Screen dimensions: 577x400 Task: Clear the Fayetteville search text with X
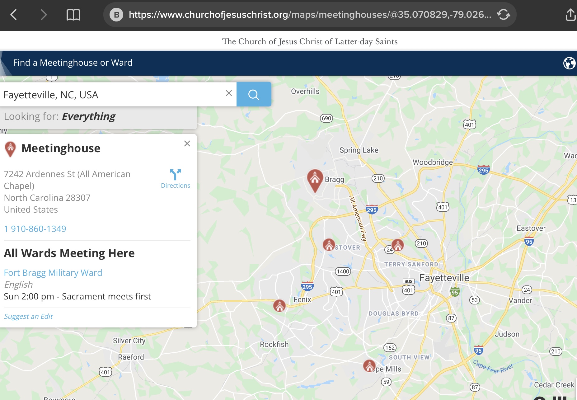pyautogui.click(x=229, y=93)
